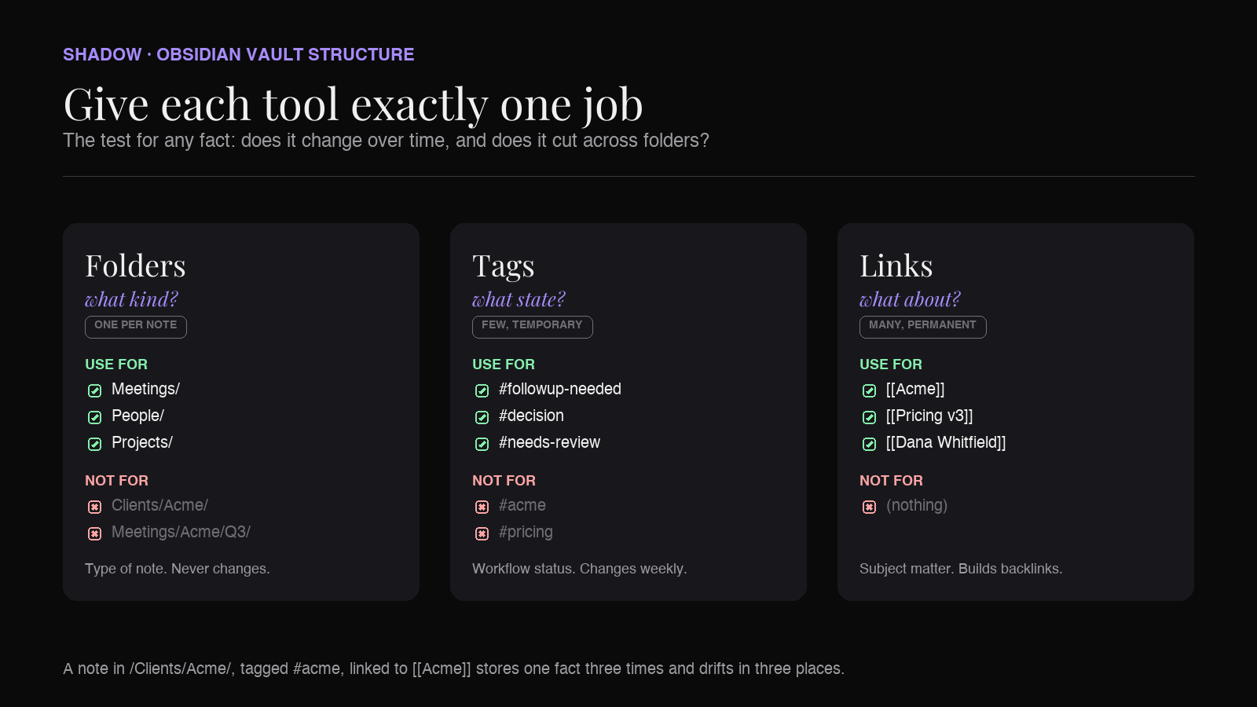This screenshot has height=707, width=1257.
Task: Click USE FOR label in Folders card
Action: (116, 364)
